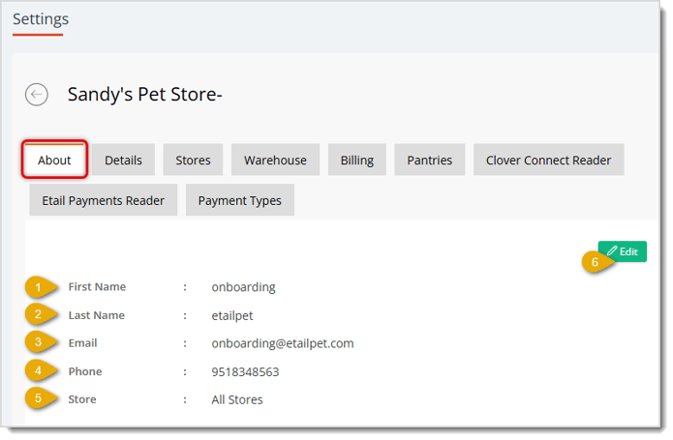
Task: Switch to the Details tab
Action: coord(124,161)
